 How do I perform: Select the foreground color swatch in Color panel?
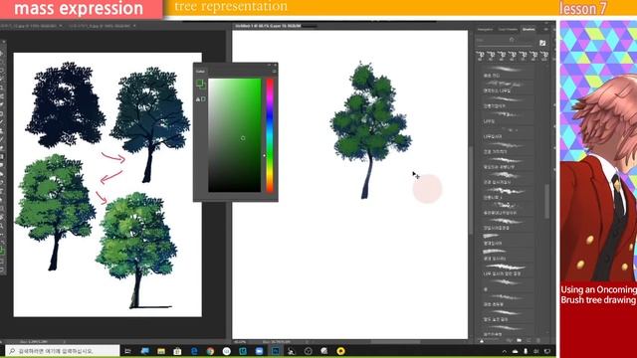(199, 83)
